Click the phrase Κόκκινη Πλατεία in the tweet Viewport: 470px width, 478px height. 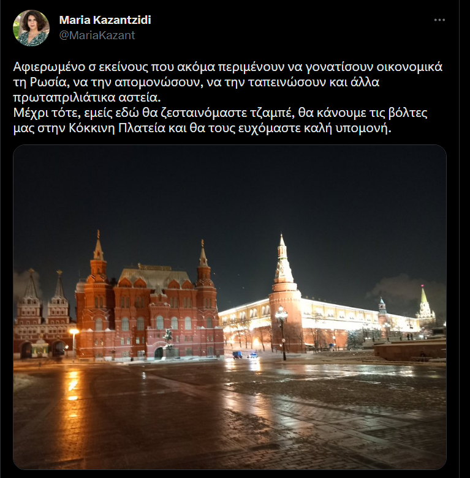[117, 128]
